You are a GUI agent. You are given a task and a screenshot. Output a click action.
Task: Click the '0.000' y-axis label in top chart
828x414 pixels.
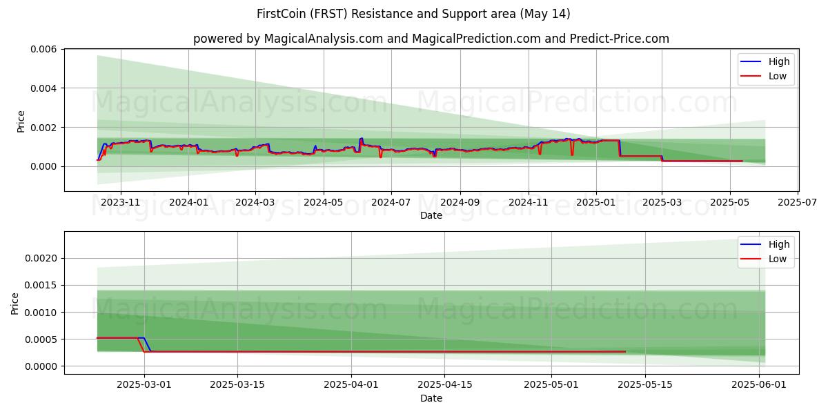[x=46, y=166]
